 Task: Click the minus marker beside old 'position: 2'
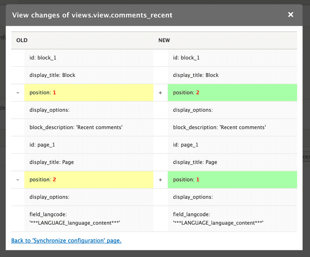coord(18,180)
